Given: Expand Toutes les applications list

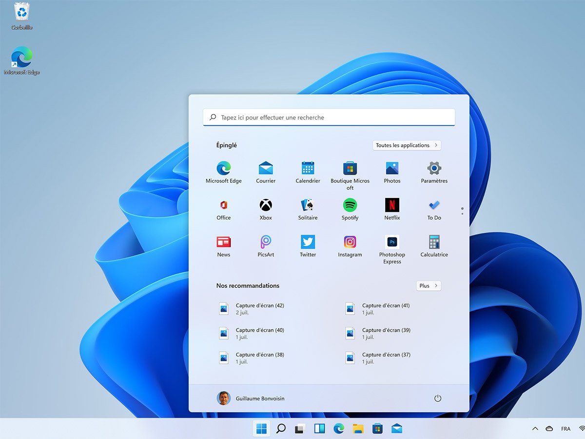Looking at the screenshot, I should pos(407,145).
